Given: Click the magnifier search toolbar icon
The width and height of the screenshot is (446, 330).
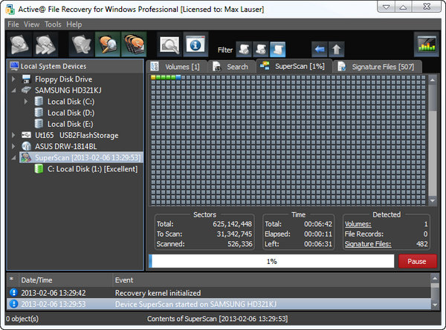Looking at the screenshot, I should [x=169, y=45].
